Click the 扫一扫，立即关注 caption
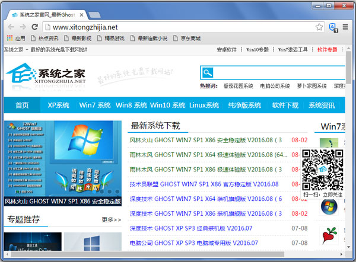Viewport: 356px width, 262px height. point(323,194)
